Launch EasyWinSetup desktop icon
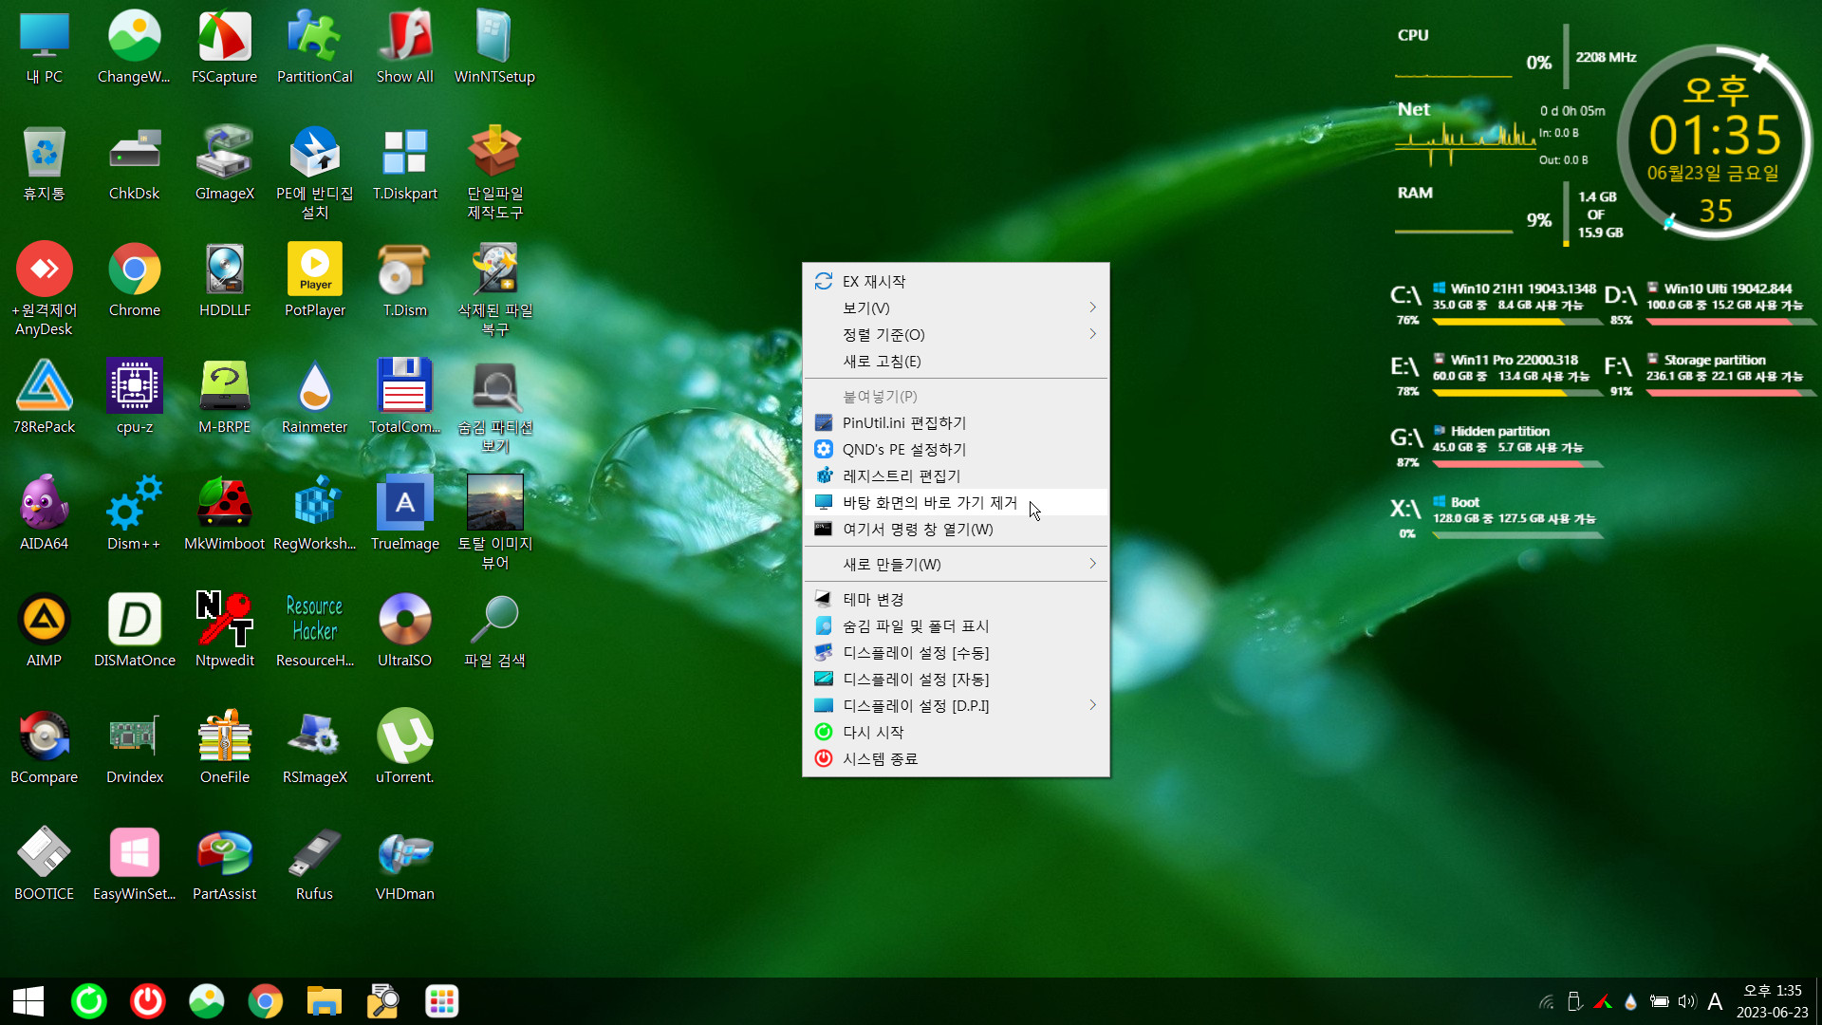This screenshot has width=1822, height=1025. click(x=134, y=864)
